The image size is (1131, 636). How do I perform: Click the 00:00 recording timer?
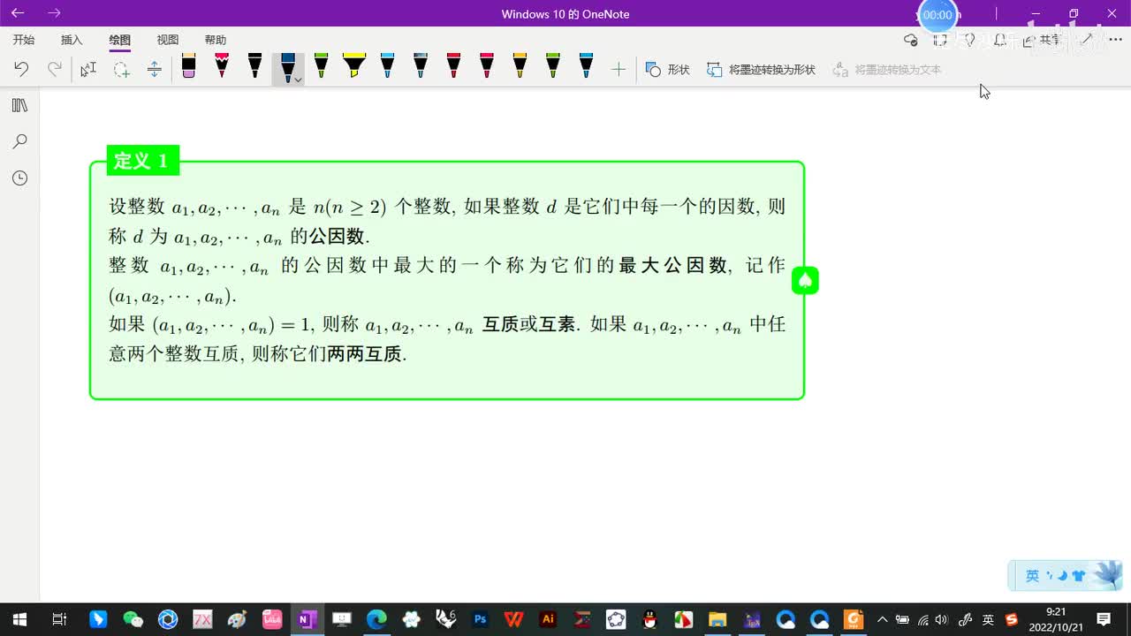[937, 15]
